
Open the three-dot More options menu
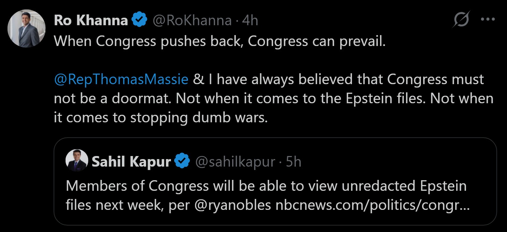[x=488, y=19]
